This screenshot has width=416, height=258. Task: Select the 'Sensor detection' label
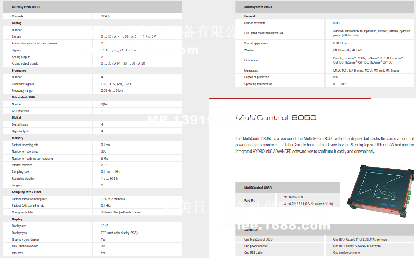254,23
